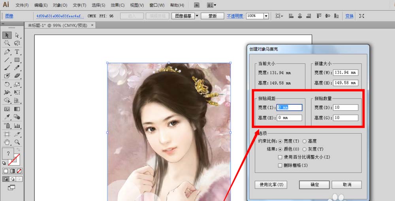
Task: Select the Free Transform tool
Action: pos(17,93)
